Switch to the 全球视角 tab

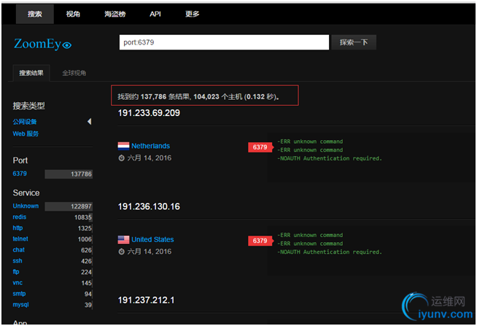(74, 73)
